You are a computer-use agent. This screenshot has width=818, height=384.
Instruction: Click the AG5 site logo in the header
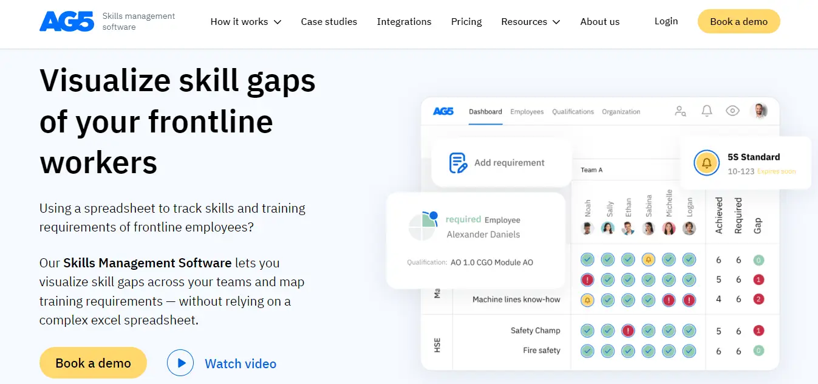67,21
